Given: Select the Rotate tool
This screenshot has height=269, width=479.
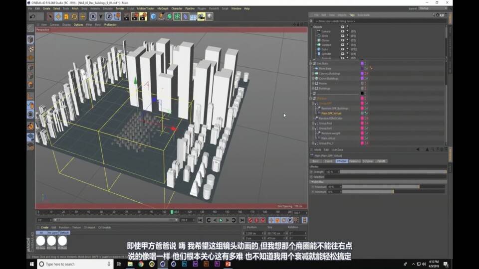Looking at the screenshot, I should click(74, 16).
